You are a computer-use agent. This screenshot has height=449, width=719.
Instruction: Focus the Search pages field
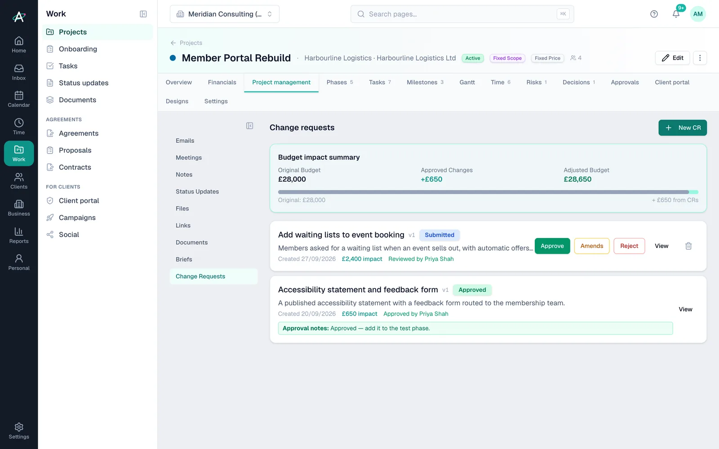(462, 14)
